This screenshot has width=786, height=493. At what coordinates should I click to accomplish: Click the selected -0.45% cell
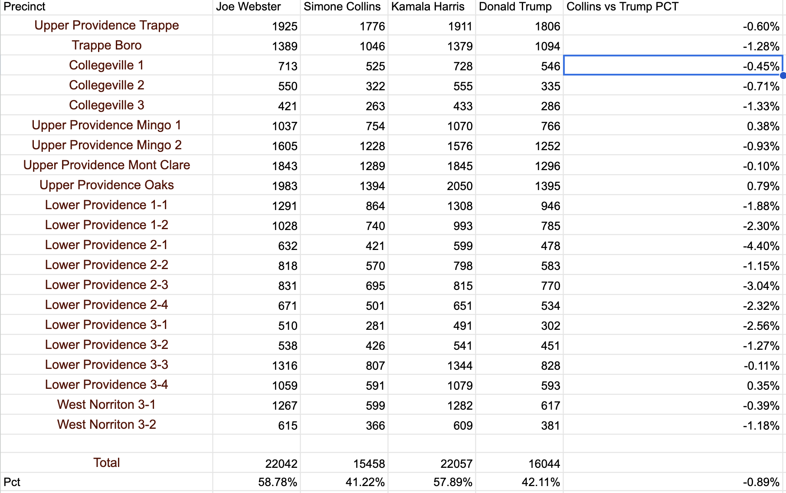673,66
